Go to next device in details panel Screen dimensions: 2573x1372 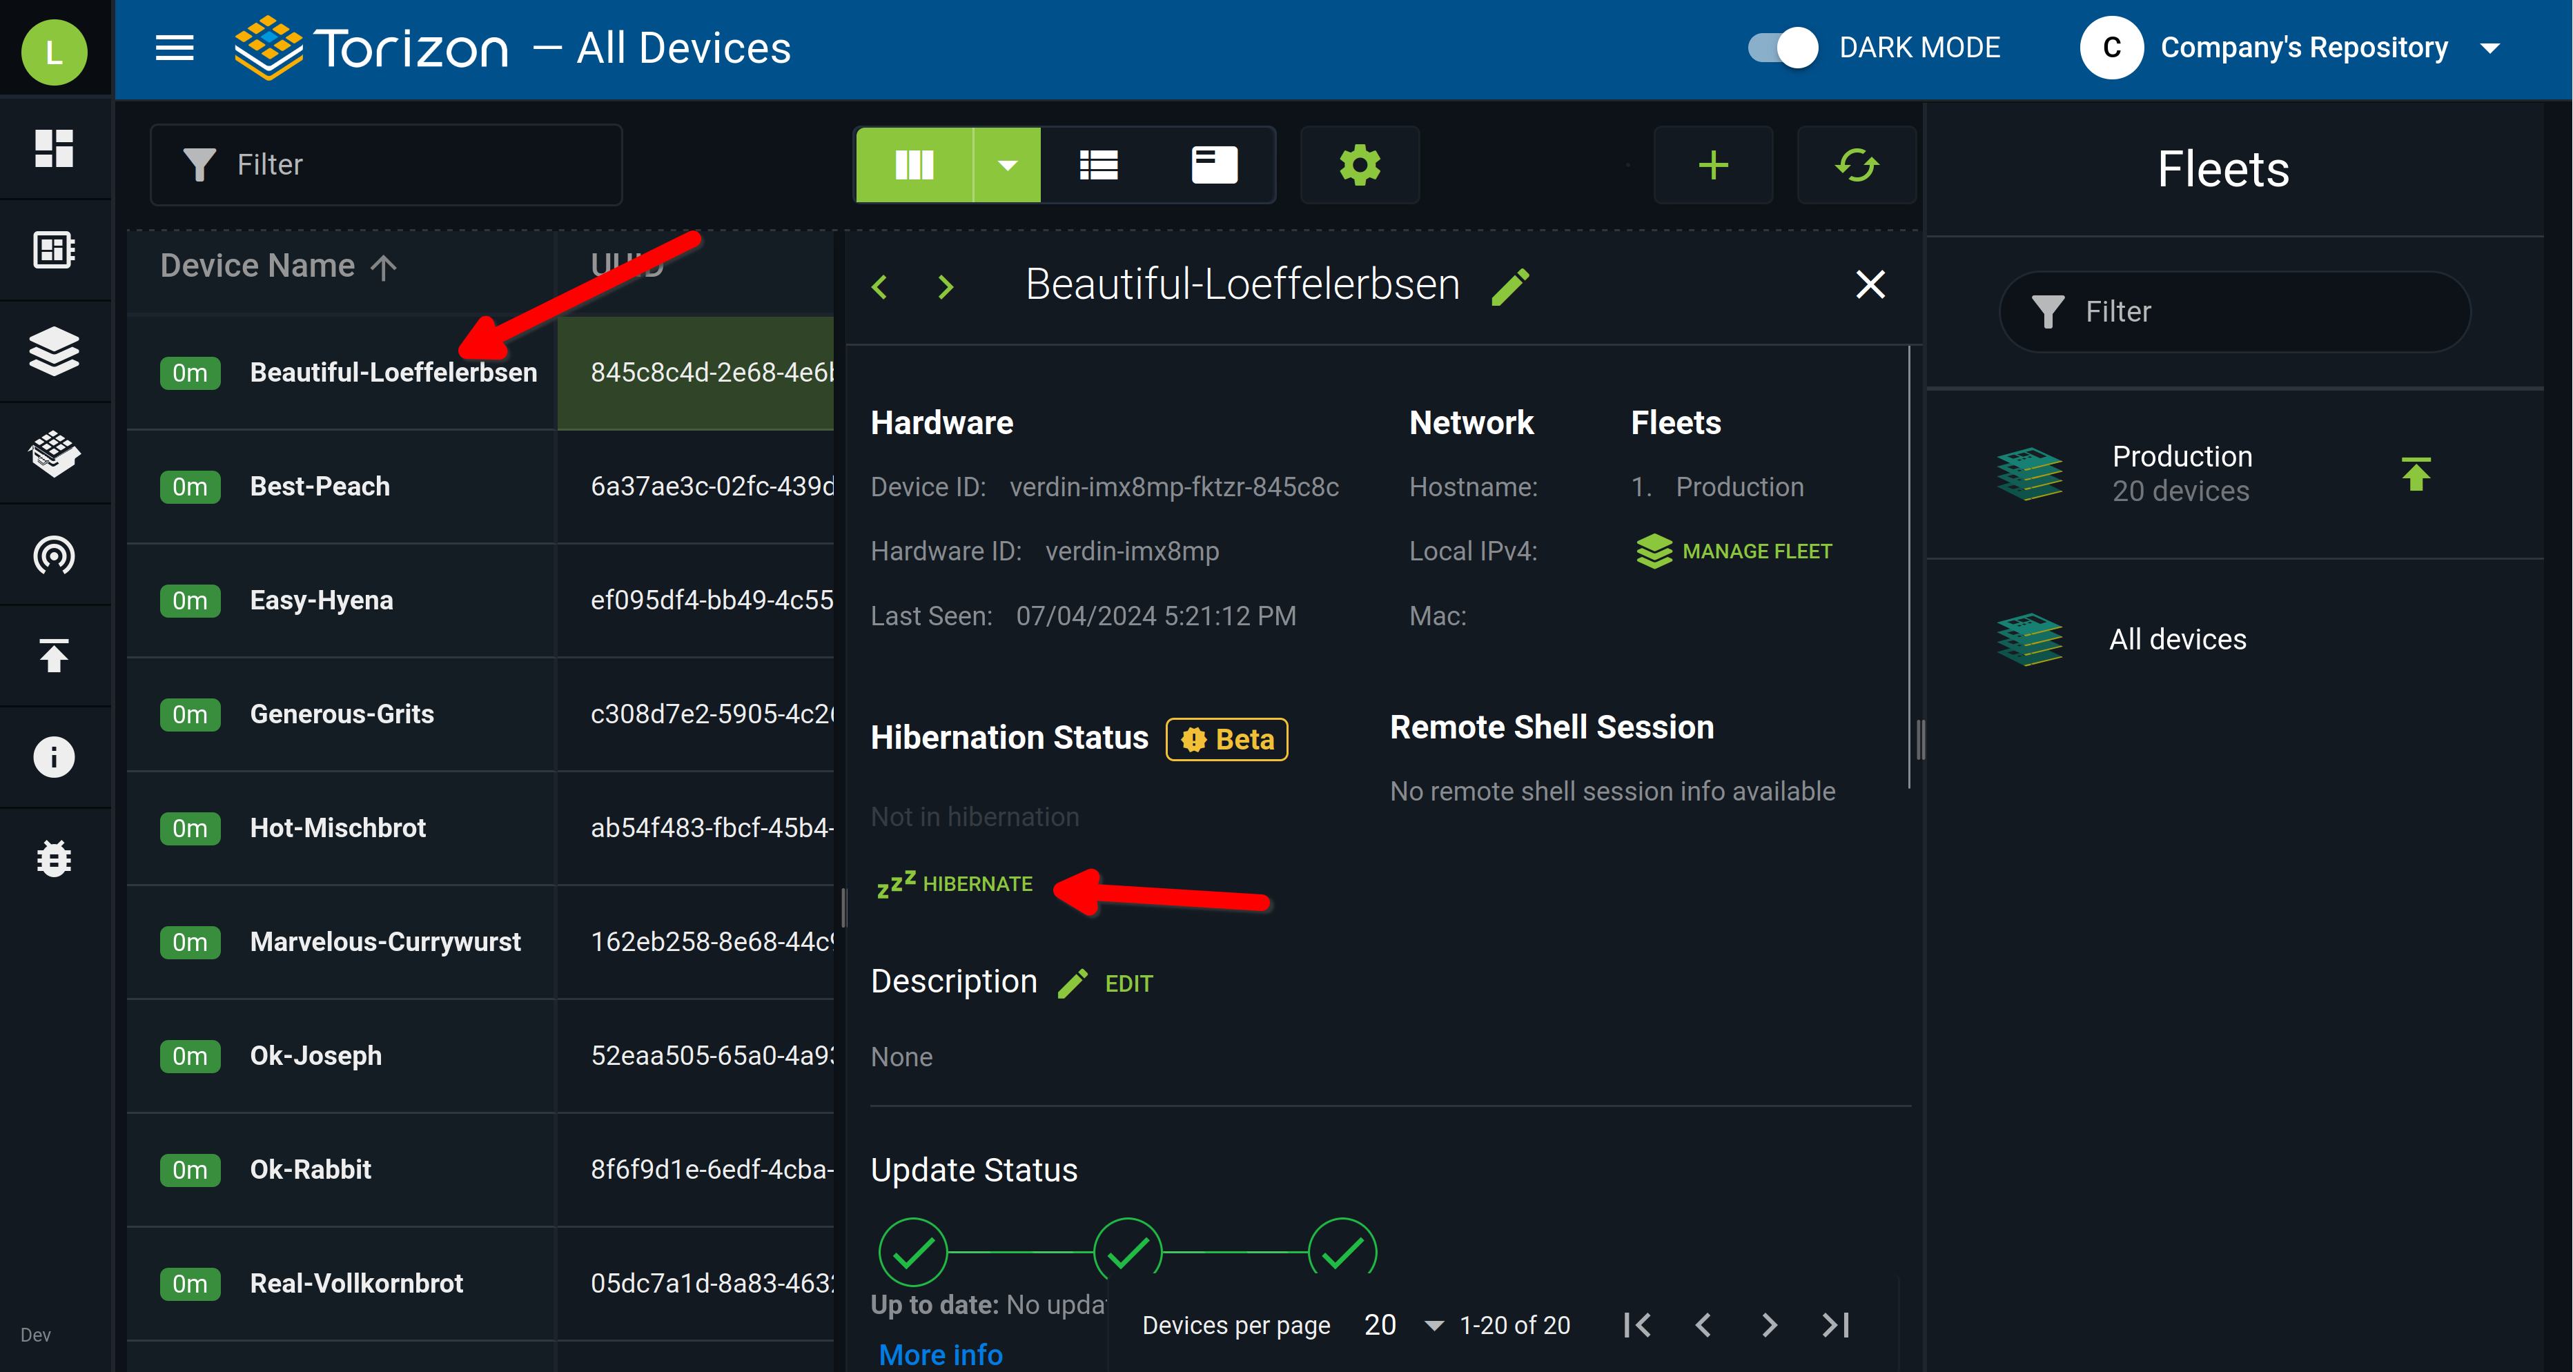pyautogui.click(x=946, y=286)
